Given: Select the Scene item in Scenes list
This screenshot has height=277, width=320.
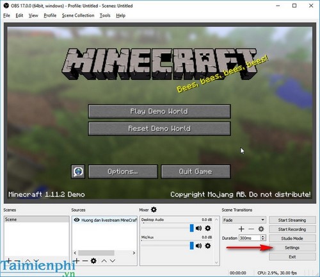Looking at the screenshot, I should (x=36, y=219).
